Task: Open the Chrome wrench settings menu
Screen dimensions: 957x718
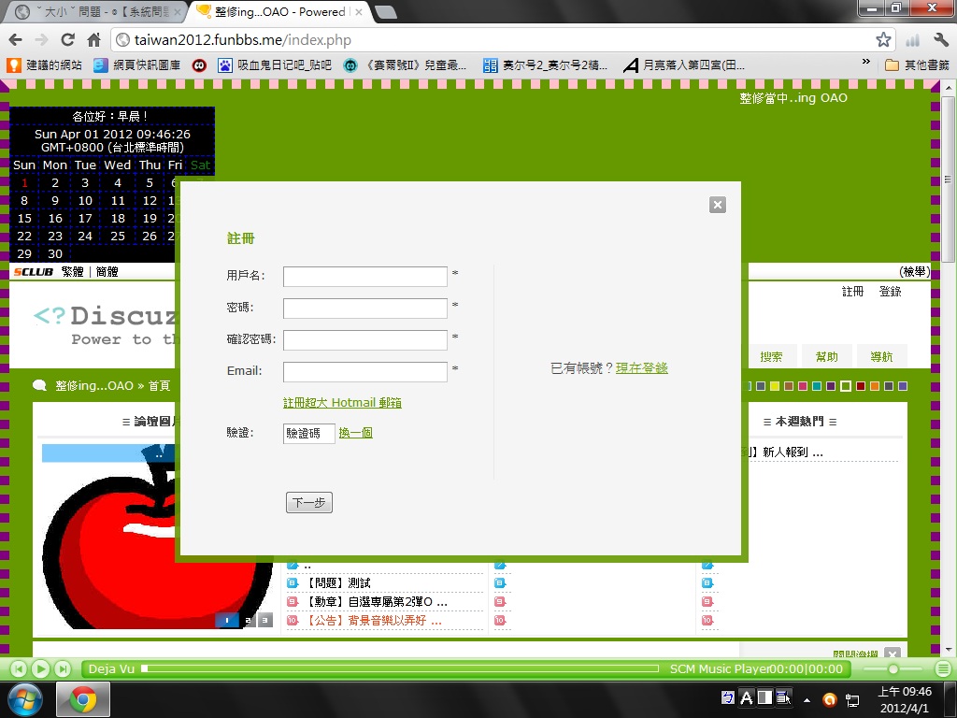Action: pyautogui.click(x=940, y=40)
